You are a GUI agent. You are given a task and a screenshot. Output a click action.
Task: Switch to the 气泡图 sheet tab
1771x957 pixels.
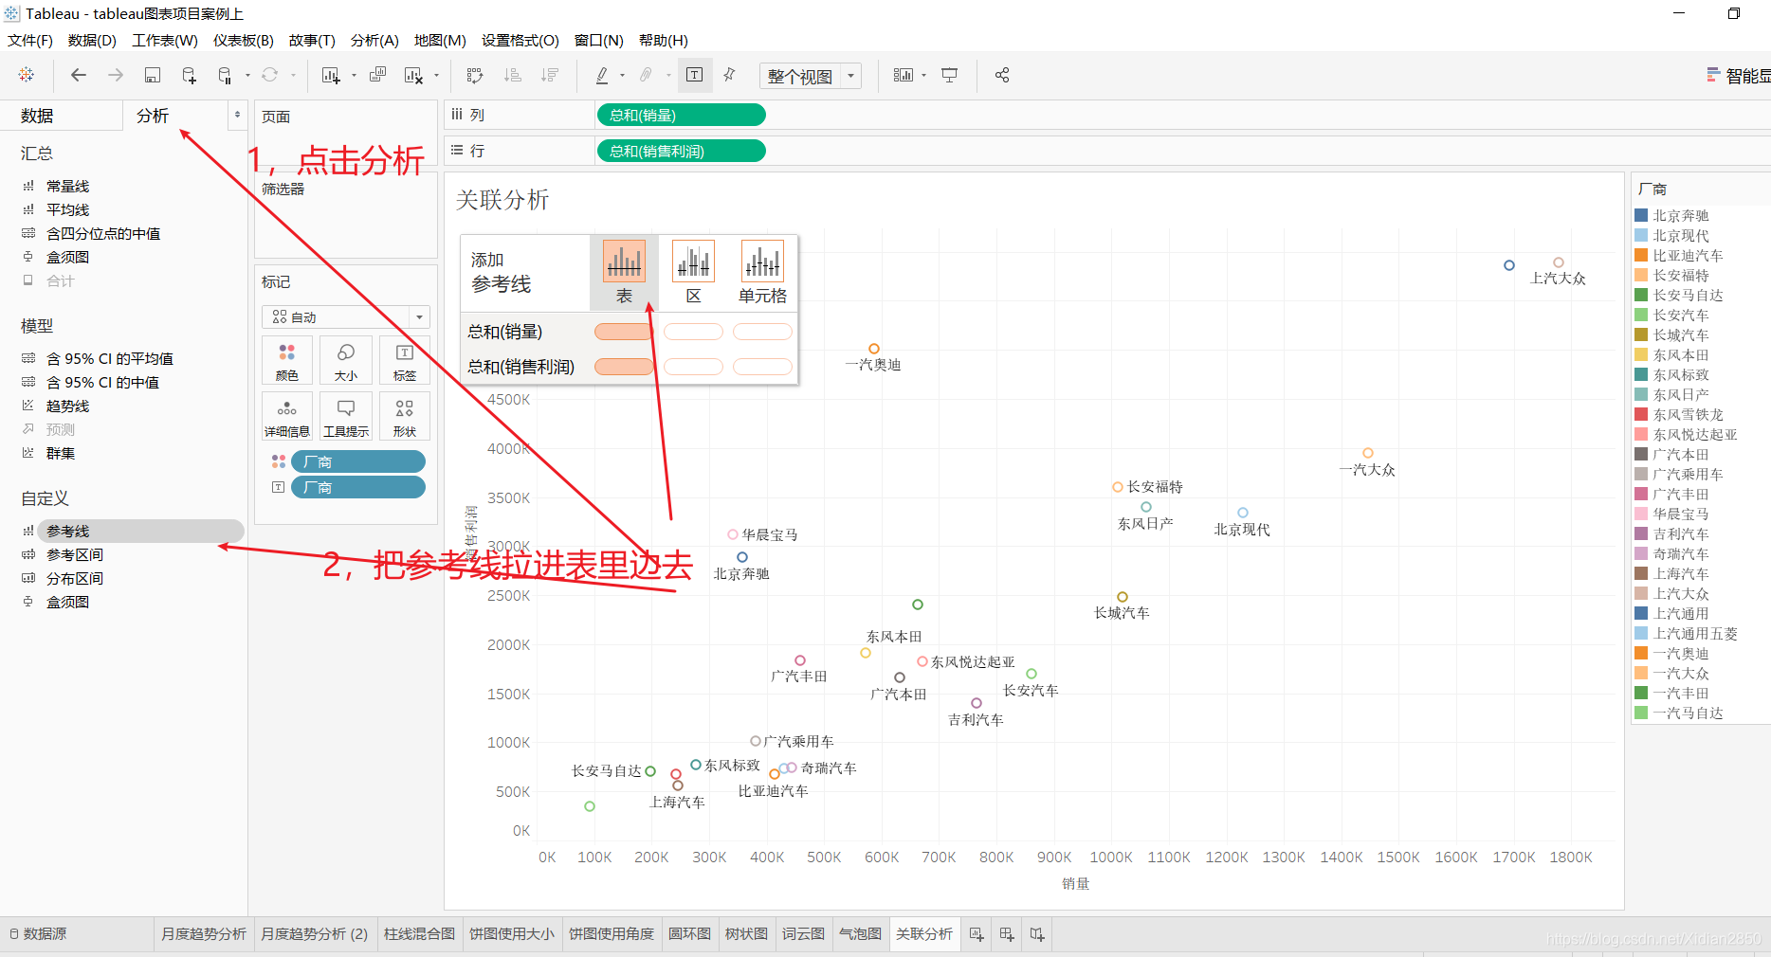861,933
